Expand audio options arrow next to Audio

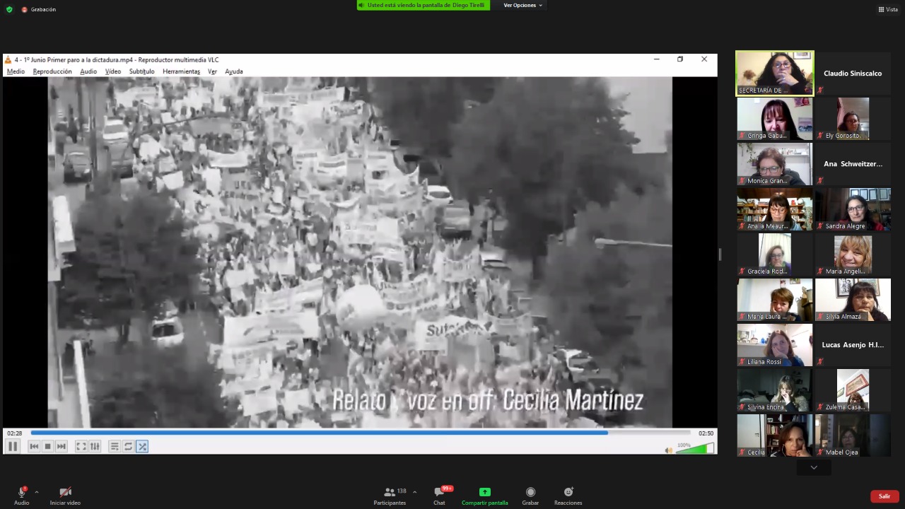coord(37,492)
